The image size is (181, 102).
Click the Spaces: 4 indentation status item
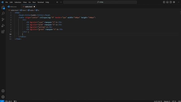(x=167, y=101)
